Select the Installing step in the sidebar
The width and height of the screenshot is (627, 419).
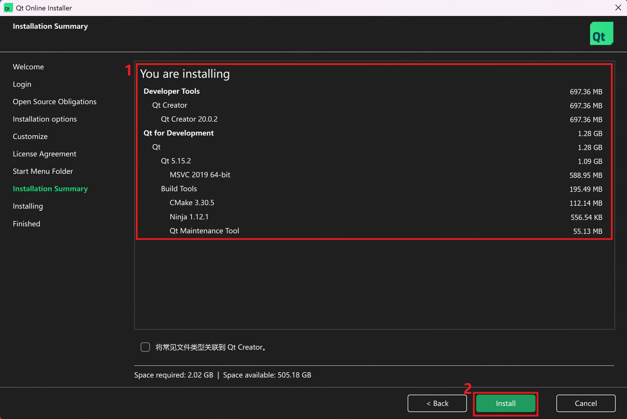28,206
